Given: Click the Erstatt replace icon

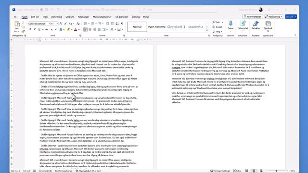Looking at the screenshot, I should 217,27.
